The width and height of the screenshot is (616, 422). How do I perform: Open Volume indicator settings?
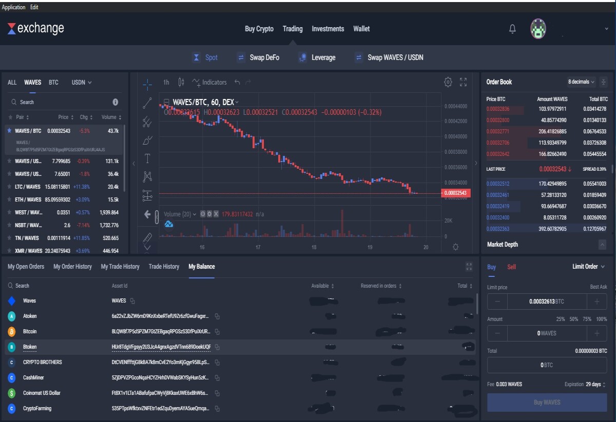(x=209, y=214)
